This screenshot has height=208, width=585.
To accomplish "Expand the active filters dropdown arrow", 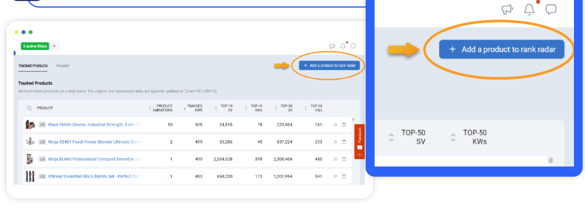I will click(x=54, y=46).
